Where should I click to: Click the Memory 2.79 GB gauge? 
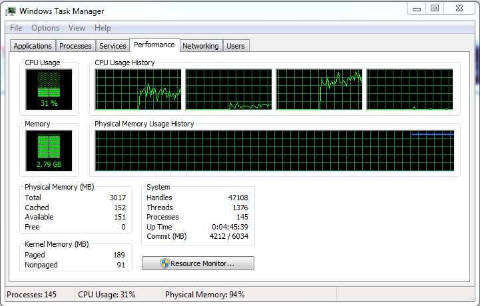click(49, 150)
